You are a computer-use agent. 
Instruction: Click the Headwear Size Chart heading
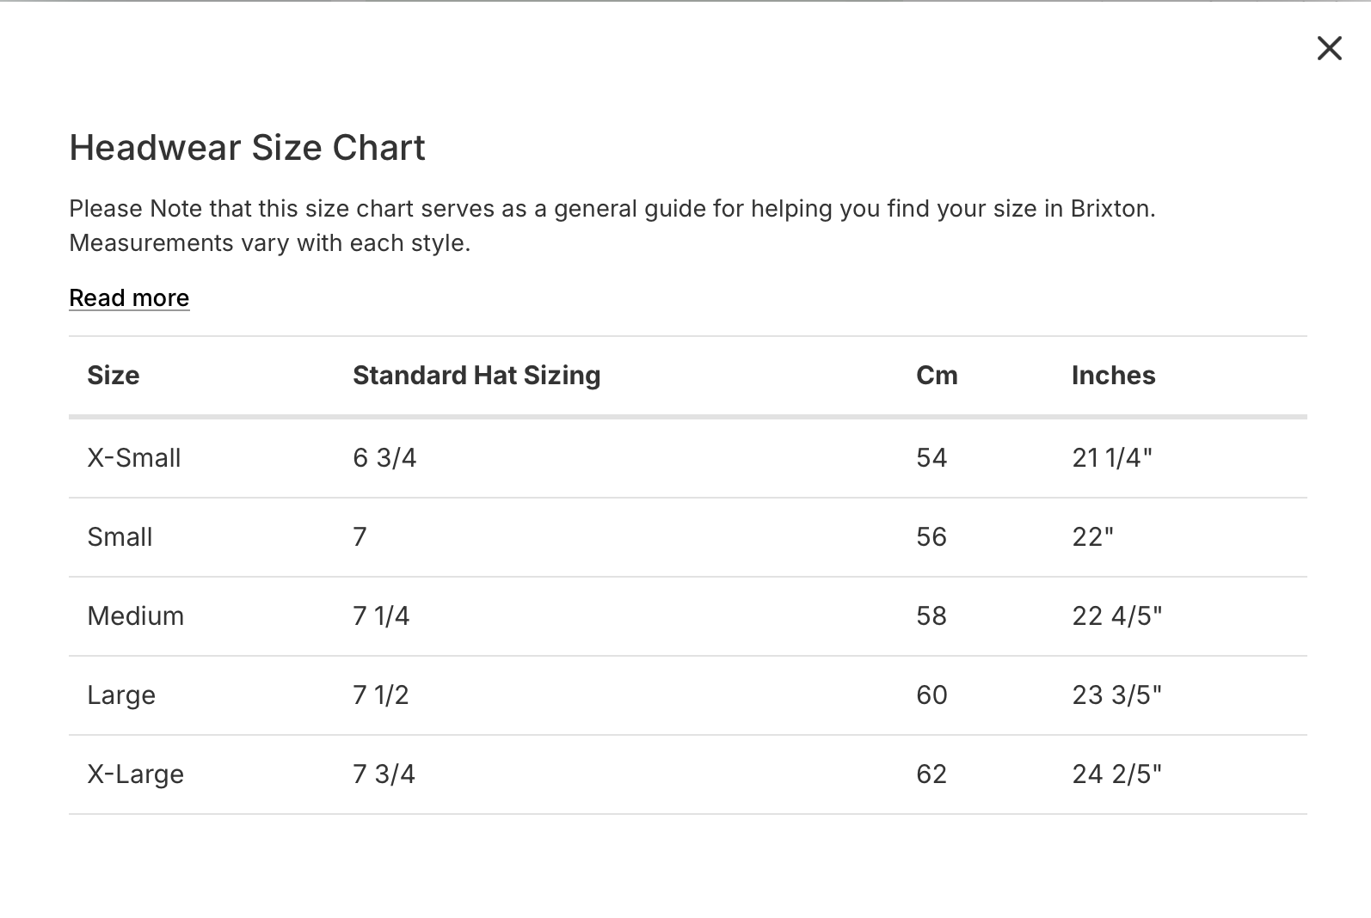point(247,148)
